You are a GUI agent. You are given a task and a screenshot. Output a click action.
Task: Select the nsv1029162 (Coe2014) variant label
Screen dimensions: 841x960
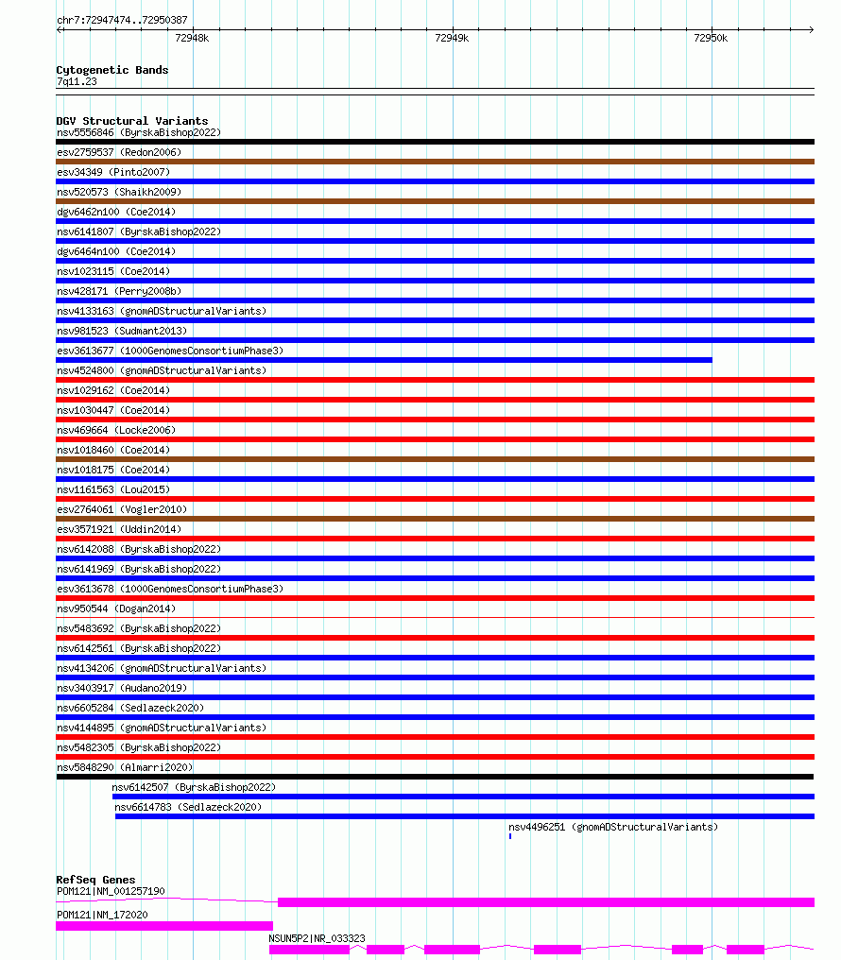tap(113, 390)
